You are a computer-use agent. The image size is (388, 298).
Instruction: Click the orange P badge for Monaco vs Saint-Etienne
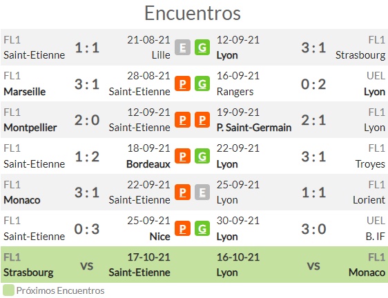182,192
